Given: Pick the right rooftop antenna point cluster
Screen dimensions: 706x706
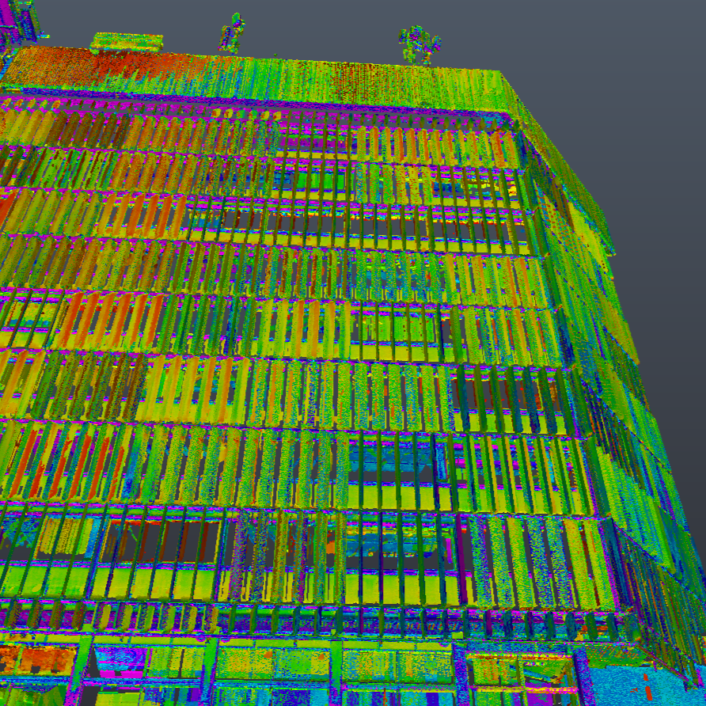Looking at the screenshot, I should pos(419,44).
